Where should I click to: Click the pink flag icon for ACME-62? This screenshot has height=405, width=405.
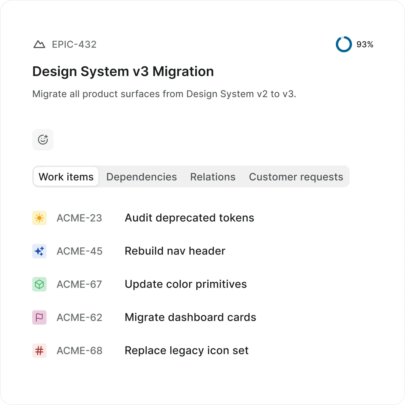pyautogui.click(x=39, y=317)
